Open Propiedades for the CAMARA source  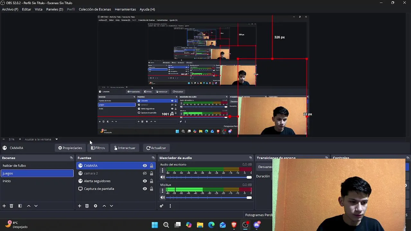tap(70, 148)
